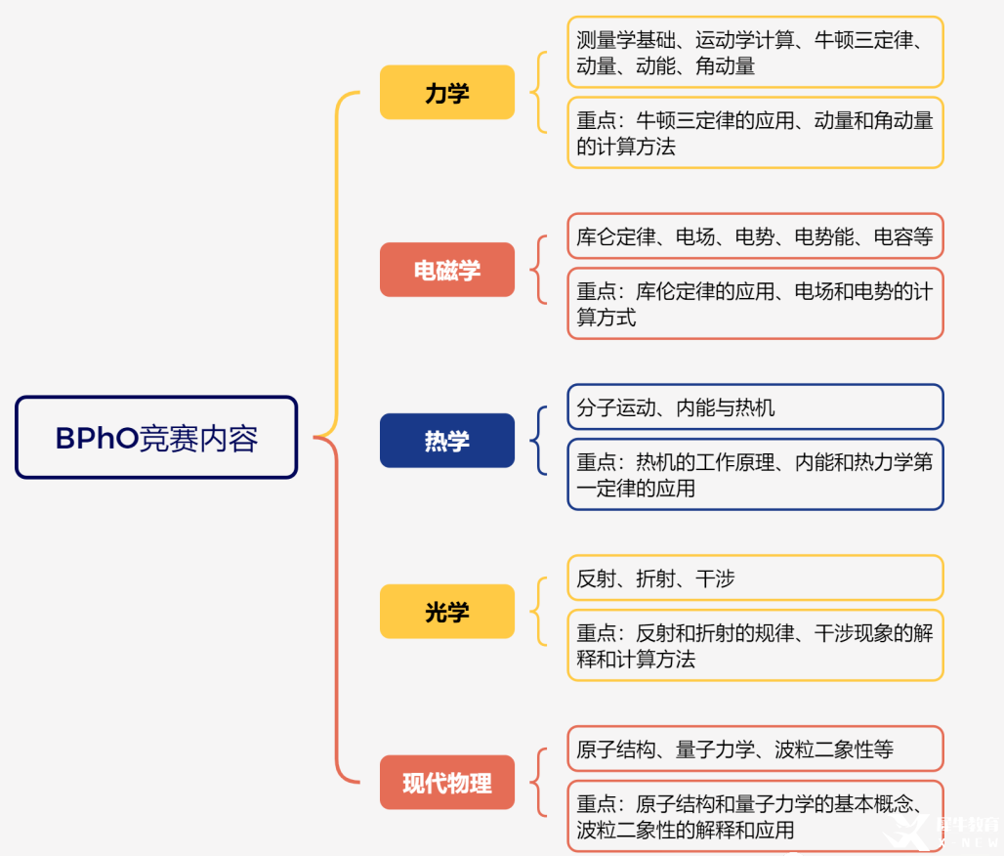Collapse the bracket beside 现代物理

pyautogui.click(x=536, y=783)
